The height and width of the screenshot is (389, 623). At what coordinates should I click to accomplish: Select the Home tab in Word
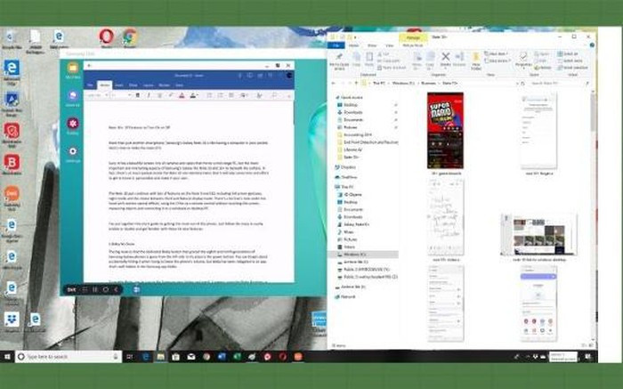(x=105, y=85)
